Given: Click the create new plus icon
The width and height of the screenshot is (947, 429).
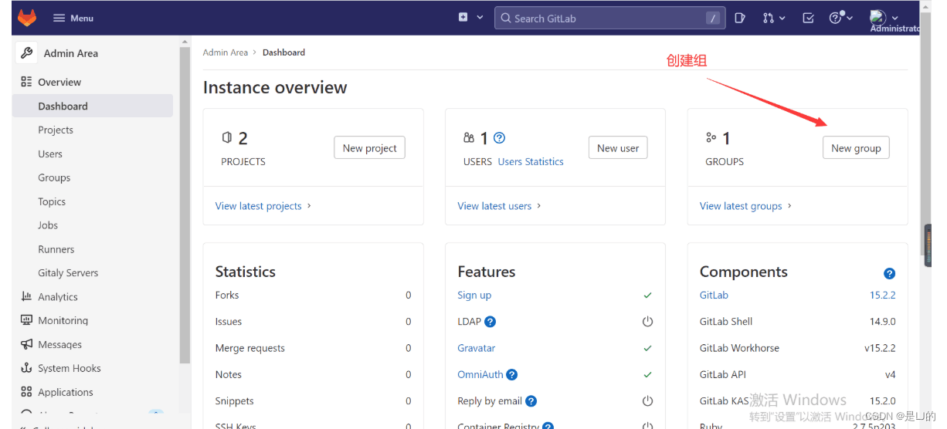Looking at the screenshot, I should (463, 17).
